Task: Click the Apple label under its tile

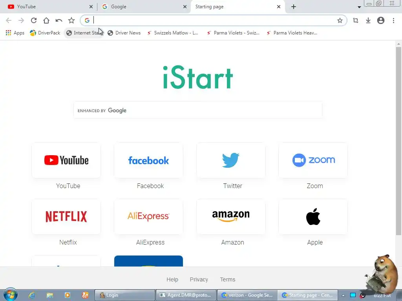Action: pyautogui.click(x=315, y=242)
